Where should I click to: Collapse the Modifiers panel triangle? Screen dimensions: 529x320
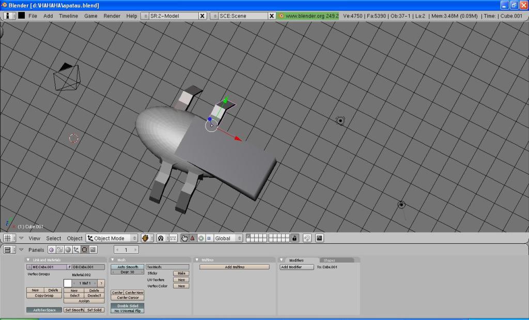(x=281, y=260)
